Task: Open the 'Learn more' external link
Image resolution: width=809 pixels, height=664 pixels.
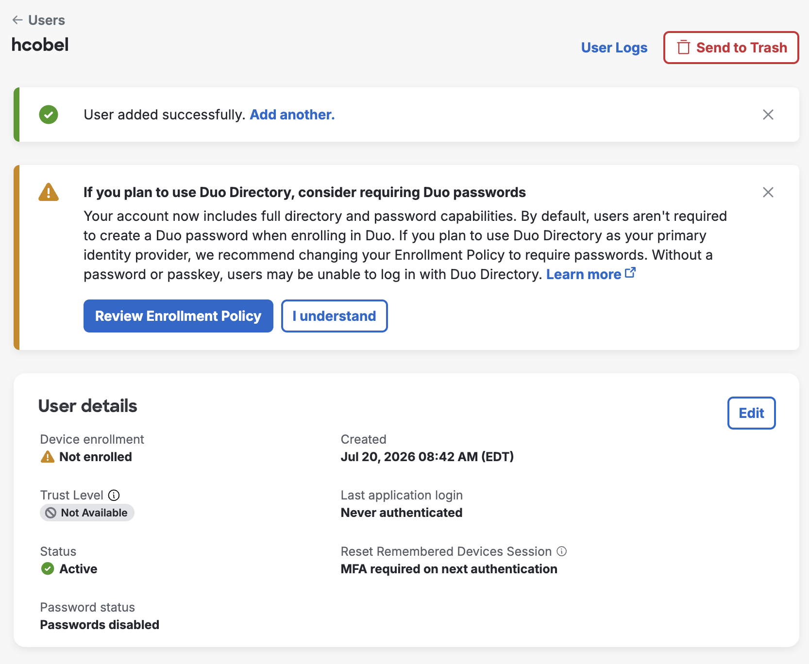Action: (590, 274)
